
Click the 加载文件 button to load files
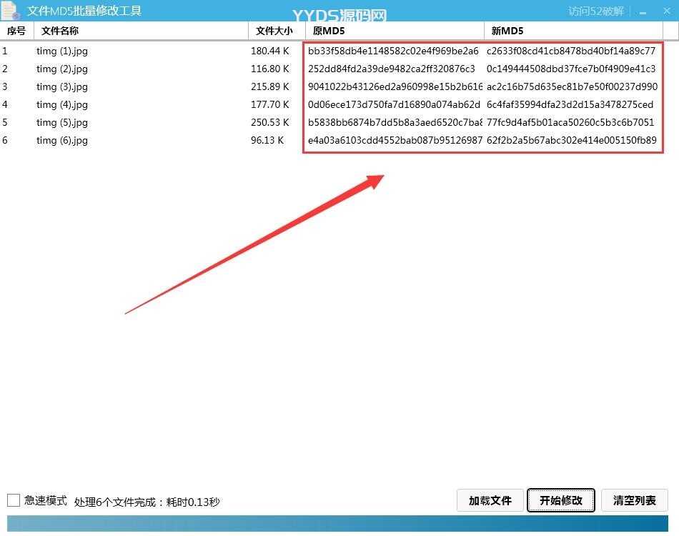click(x=490, y=500)
